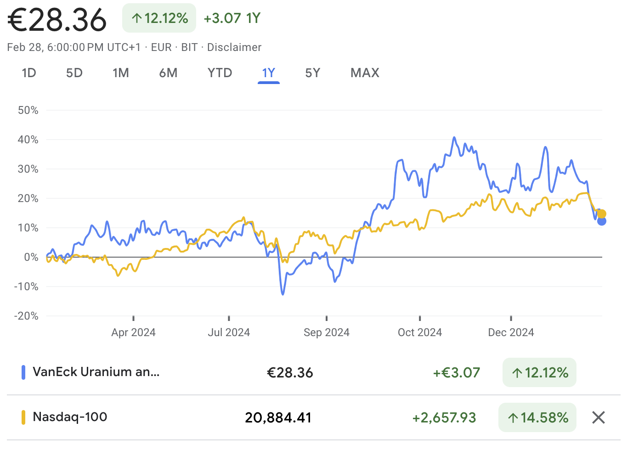Screen dimensions: 633x450
Task: Switch to the 1D time range
Action: 29,73
